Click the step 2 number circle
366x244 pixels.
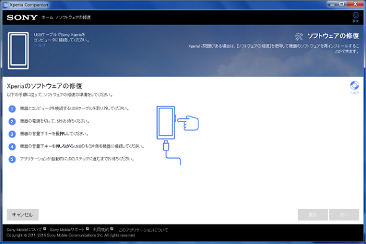coord(12,121)
